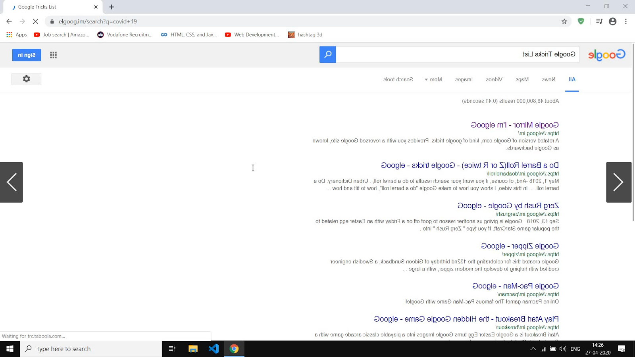
Task: Open network icon in system tray
Action: 543,349
